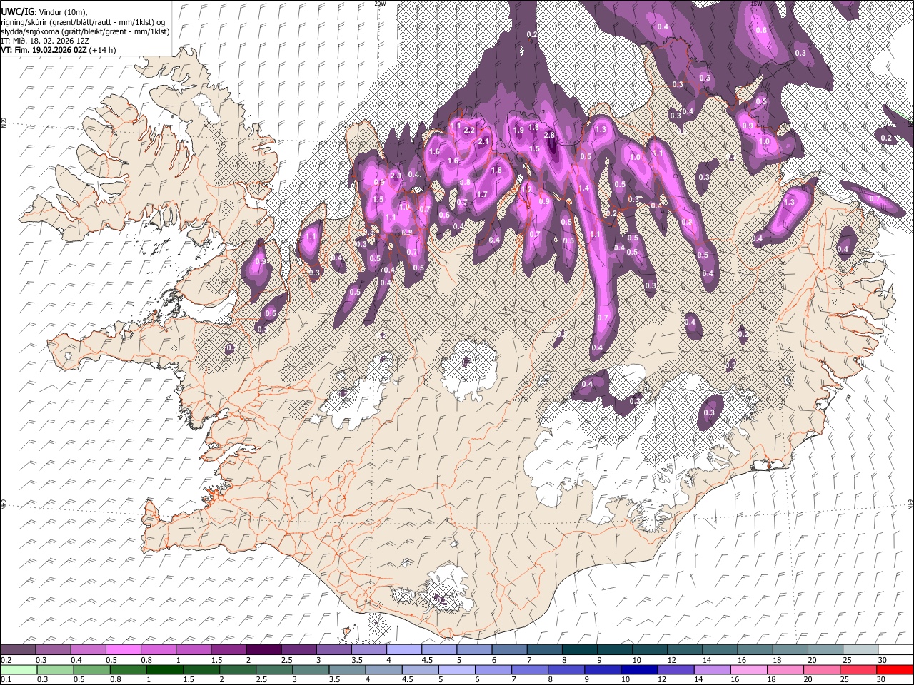Click the 'UWC/IG: Vindur (10m)' title text

click(x=44, y=12)
